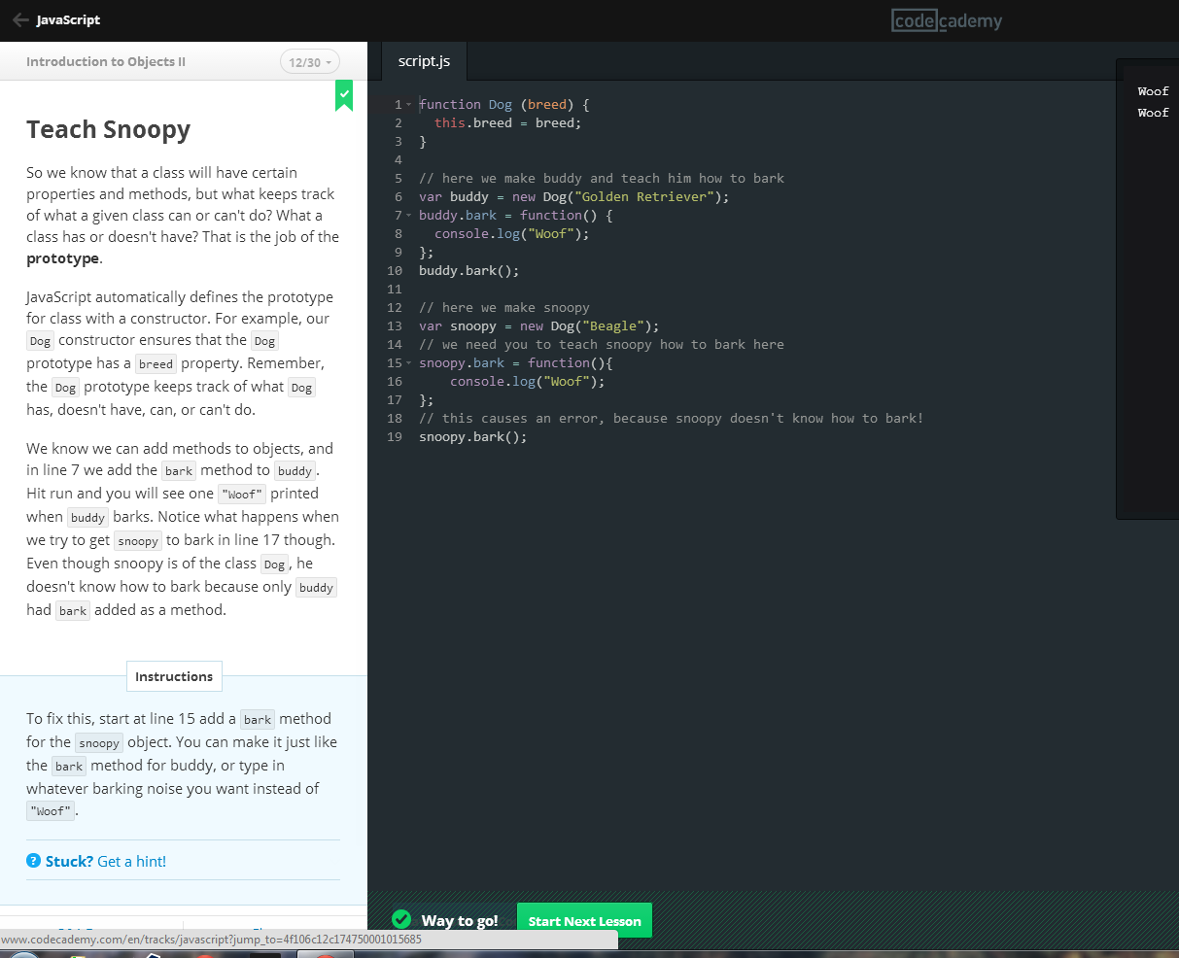
Task: Click the 'Introduction to Objects II' course title
Action: pyautogui.click(x=106, y=61)
